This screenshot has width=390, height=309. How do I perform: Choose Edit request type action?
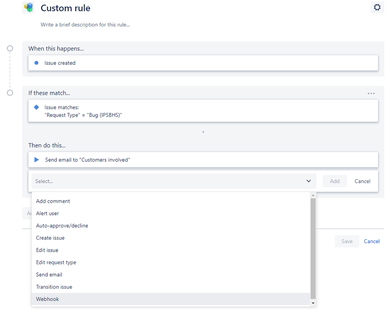[171, 262]
